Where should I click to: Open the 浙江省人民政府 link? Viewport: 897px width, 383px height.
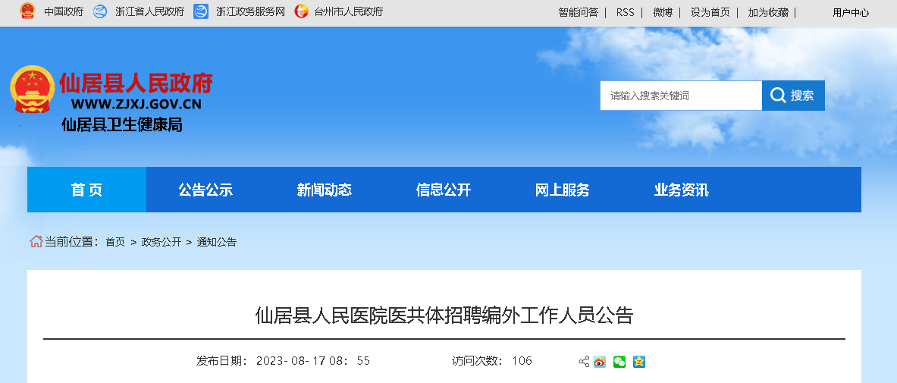pos(149,12)
